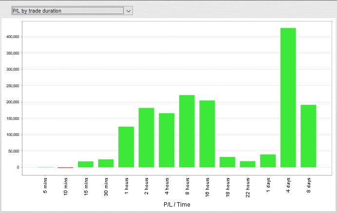Select the 4 days green bar
The height and width of the screenshot is (213, 337).
point(288,97)
